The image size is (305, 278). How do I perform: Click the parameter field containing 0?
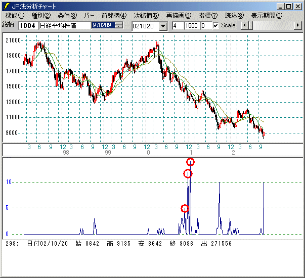(206, 25)
